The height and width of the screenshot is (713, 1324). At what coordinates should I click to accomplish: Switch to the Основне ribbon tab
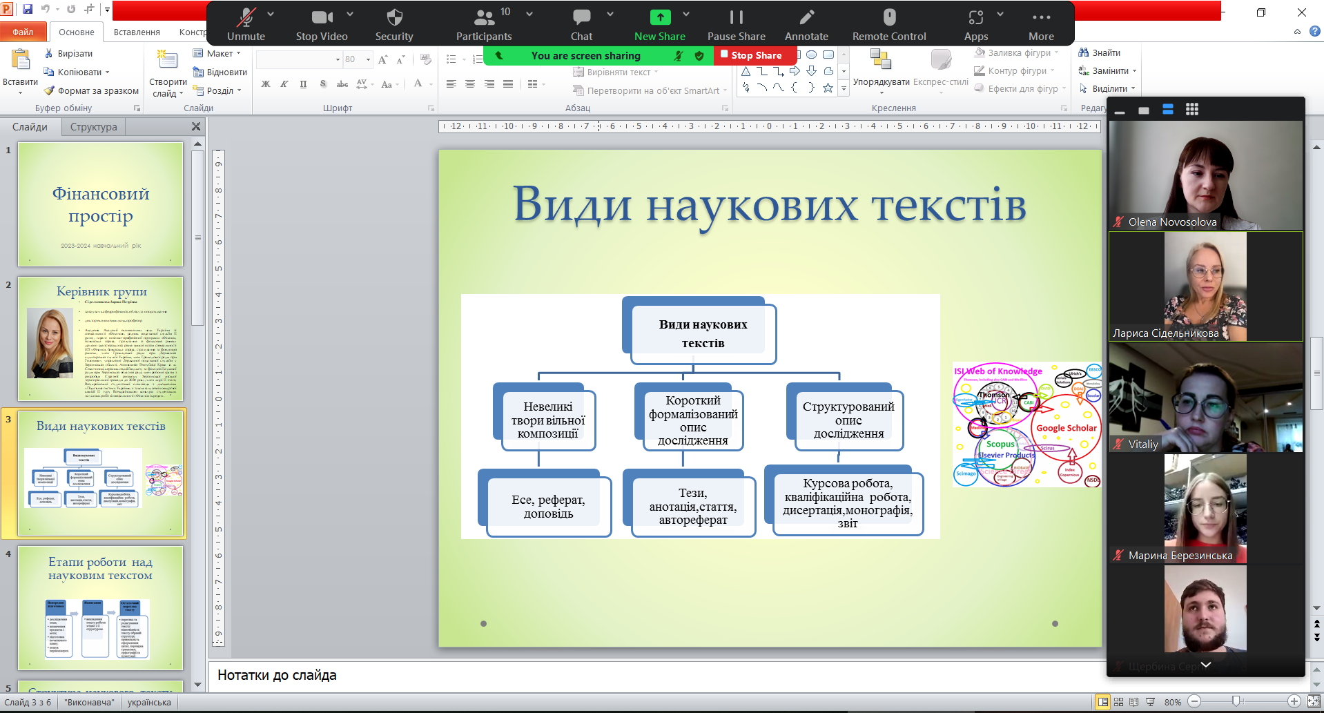coord(76,32)
